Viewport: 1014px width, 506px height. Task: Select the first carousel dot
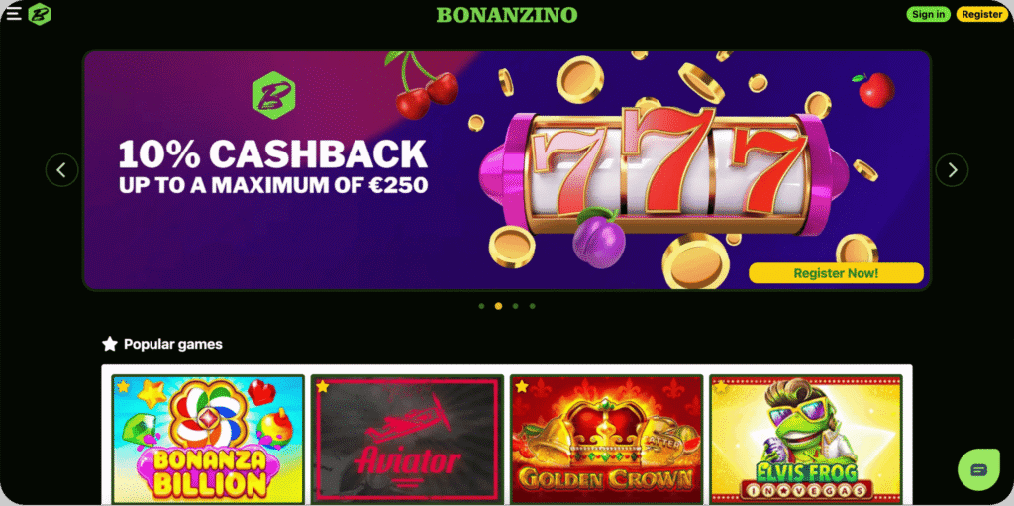pyautogui.click(x=482, y=306)
